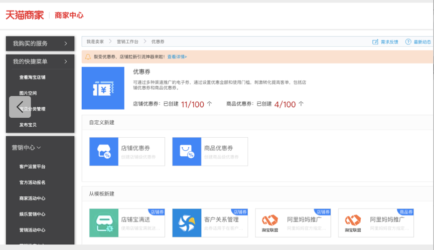Click the 自定义新建 section heading
The image size is (434, 250).
click(x=101, y=122)
